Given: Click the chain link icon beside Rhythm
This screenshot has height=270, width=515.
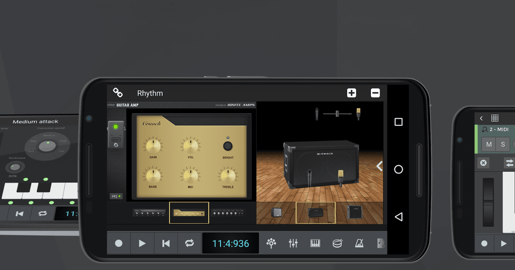Looking at the screenshot, I should coord(118,93).
